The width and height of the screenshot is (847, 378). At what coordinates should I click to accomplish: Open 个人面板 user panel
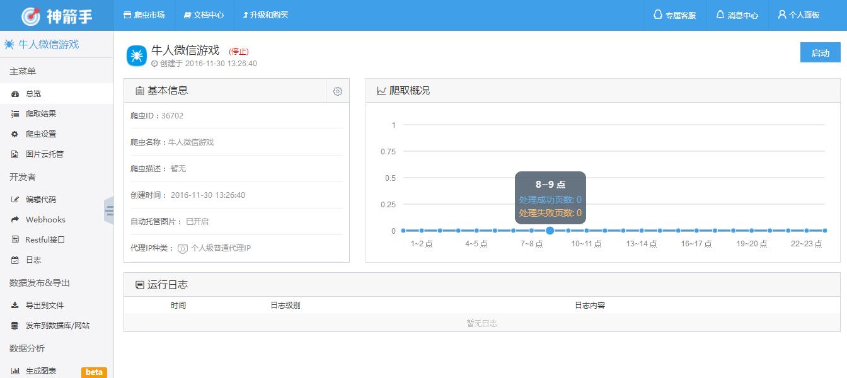798,15
